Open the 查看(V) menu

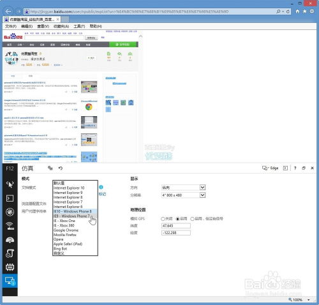tap(43, 26)
